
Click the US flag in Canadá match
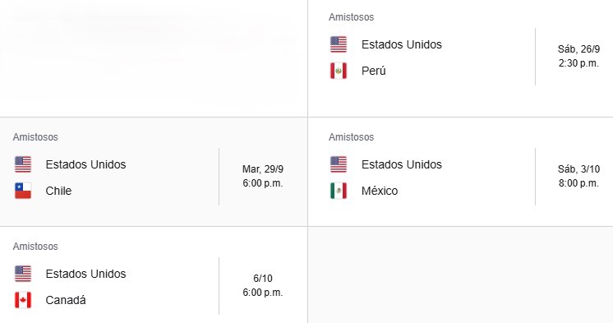tap(23, 274)
